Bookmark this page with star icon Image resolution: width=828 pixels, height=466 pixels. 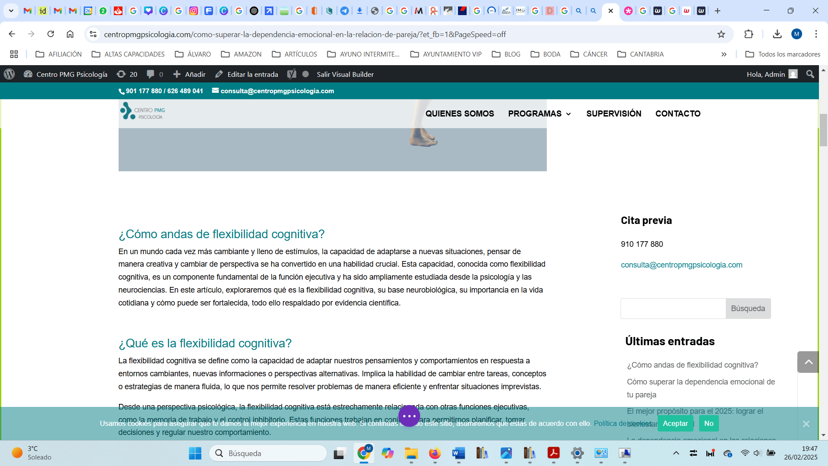721,34
